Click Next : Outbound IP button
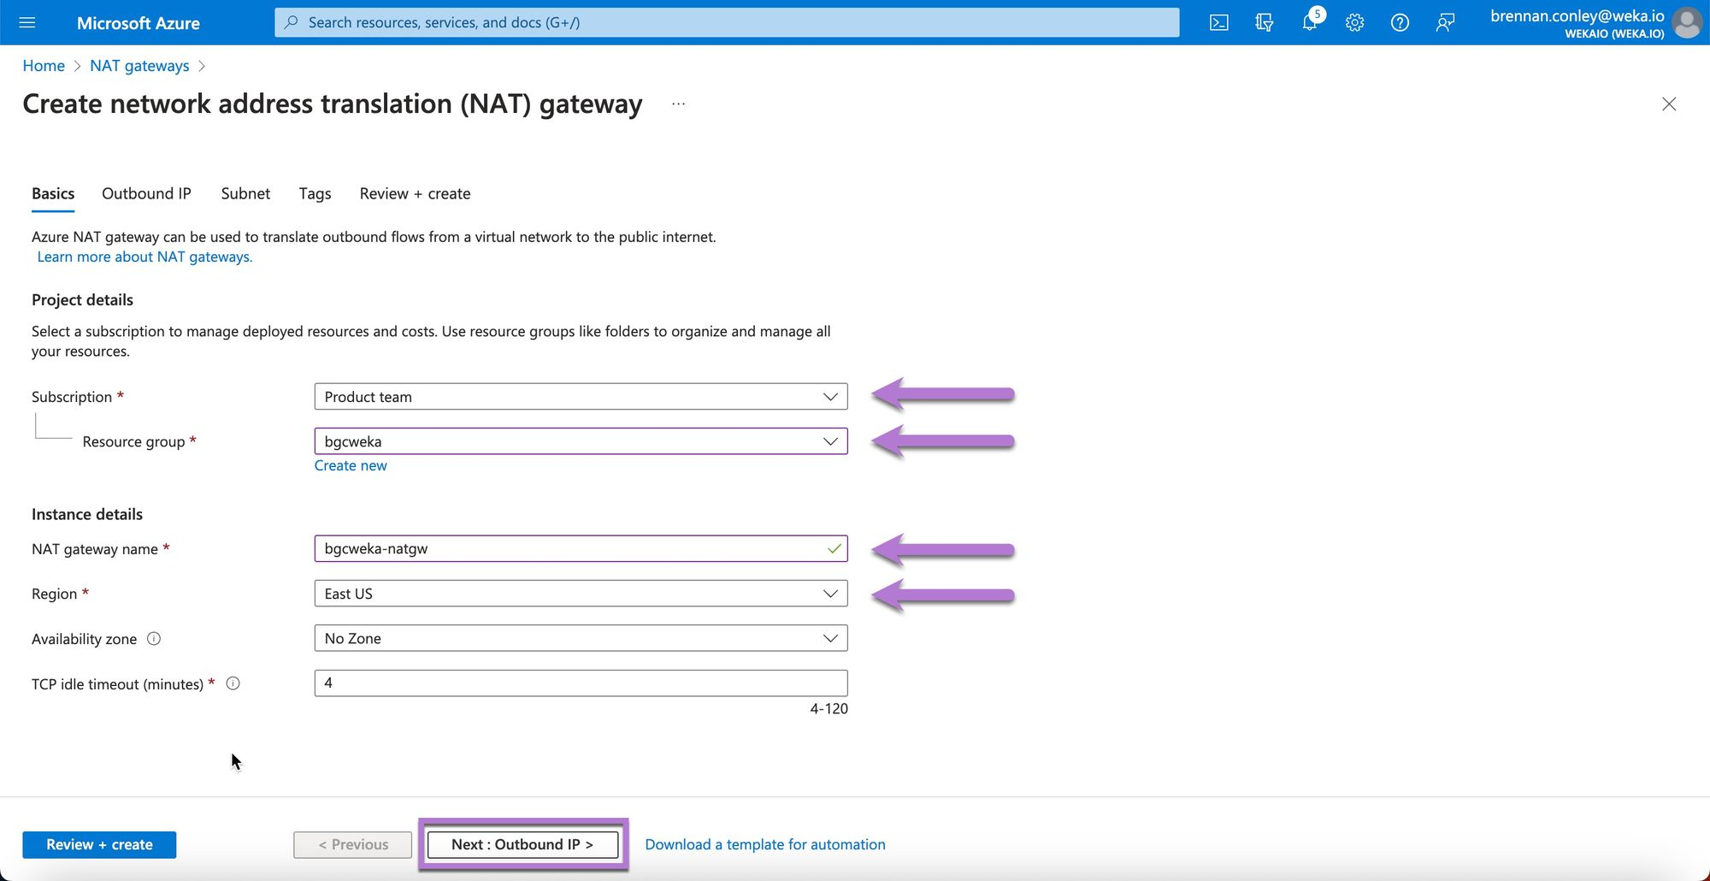The width and height of the screenshot is (1710, 881). 522,844
